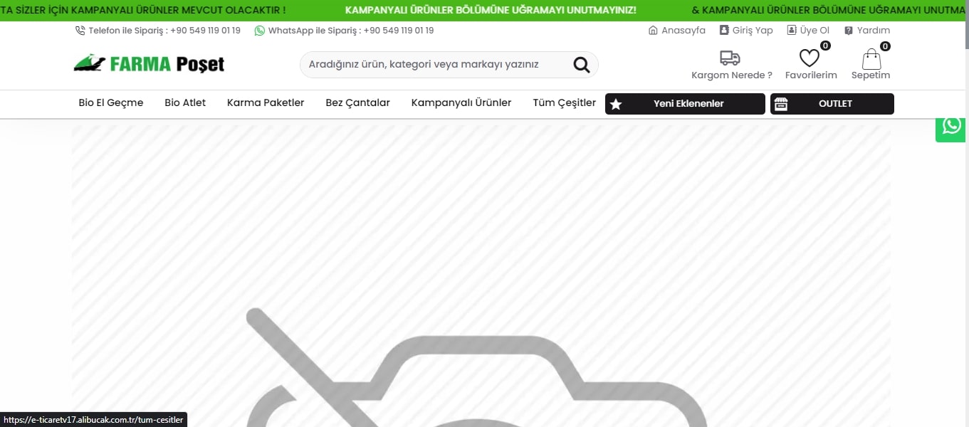Screen dimensions: 969x427
Task: Click Telefon ile Sipariş phone number
Action: pos(205,31)
